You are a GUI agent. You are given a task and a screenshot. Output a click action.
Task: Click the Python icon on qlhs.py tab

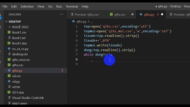pos(141,15)
